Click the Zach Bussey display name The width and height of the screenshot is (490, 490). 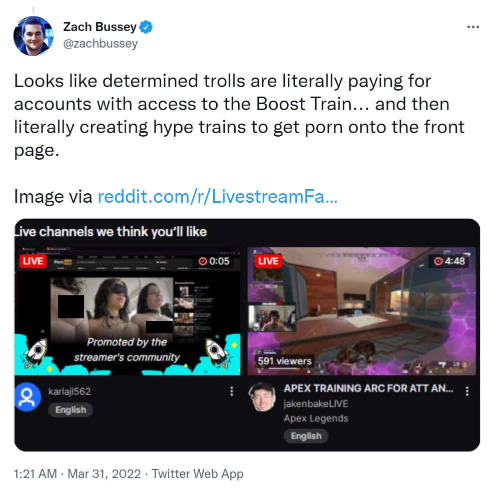[x=100, y=27]
